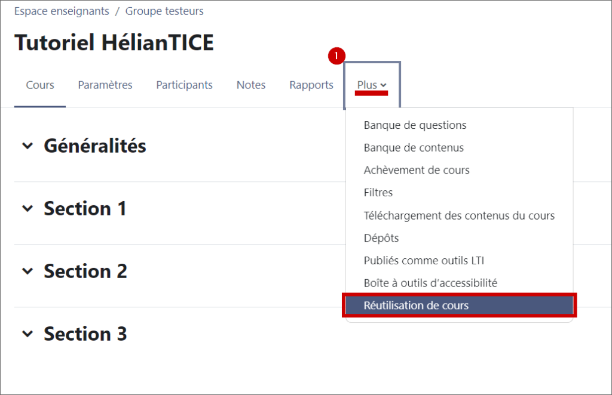Open Publiés comme outils LTI
The width and height of the screenshot is (612, 395).
460,260
